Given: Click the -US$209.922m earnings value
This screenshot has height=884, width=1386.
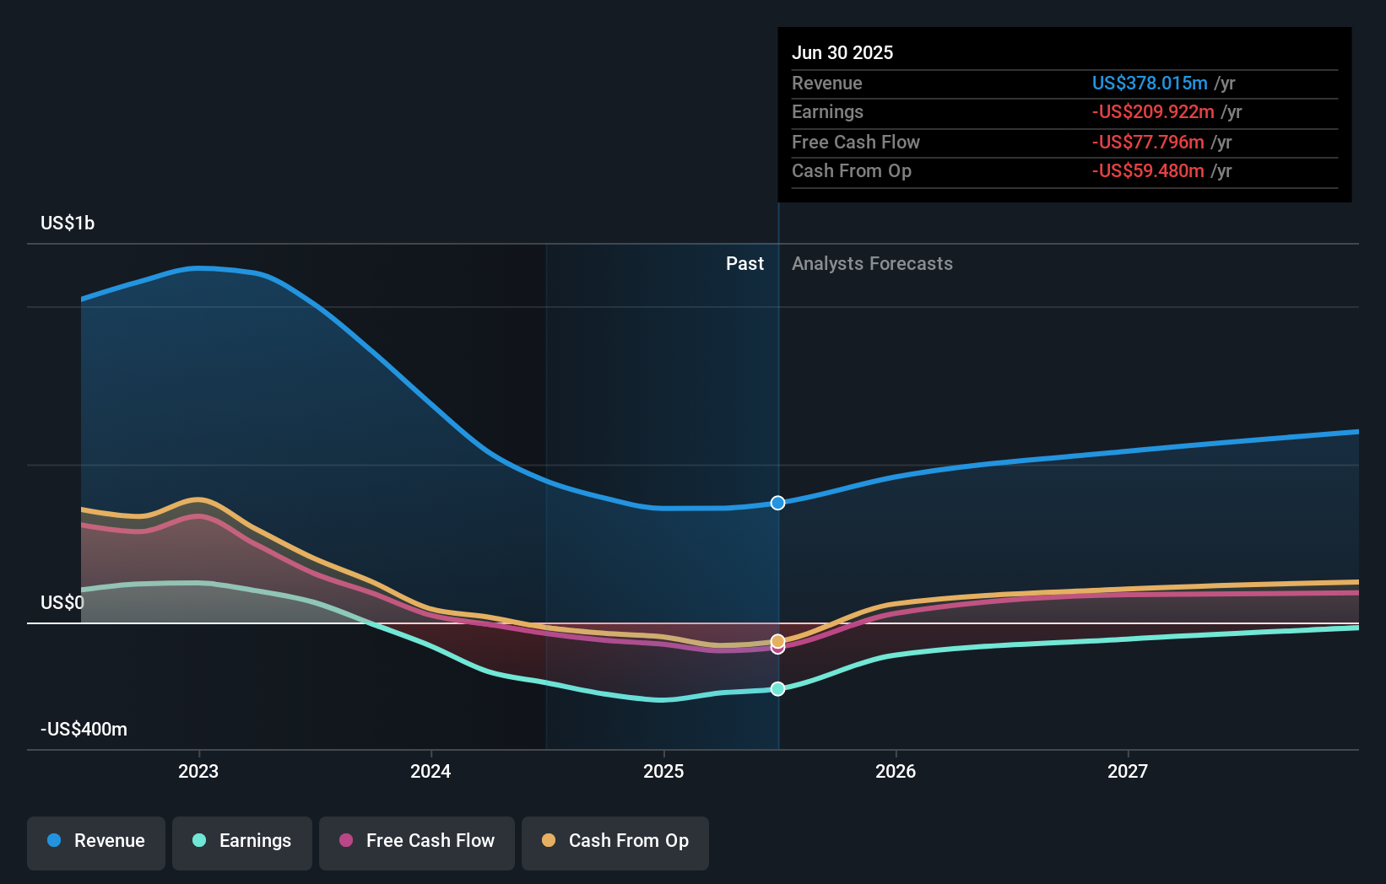Looking at the screenshot, I should pos(1153,111).
